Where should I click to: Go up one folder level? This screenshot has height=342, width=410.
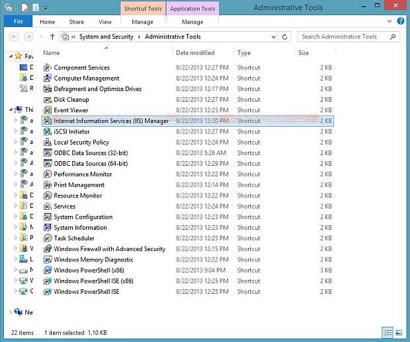coord(52,37)
